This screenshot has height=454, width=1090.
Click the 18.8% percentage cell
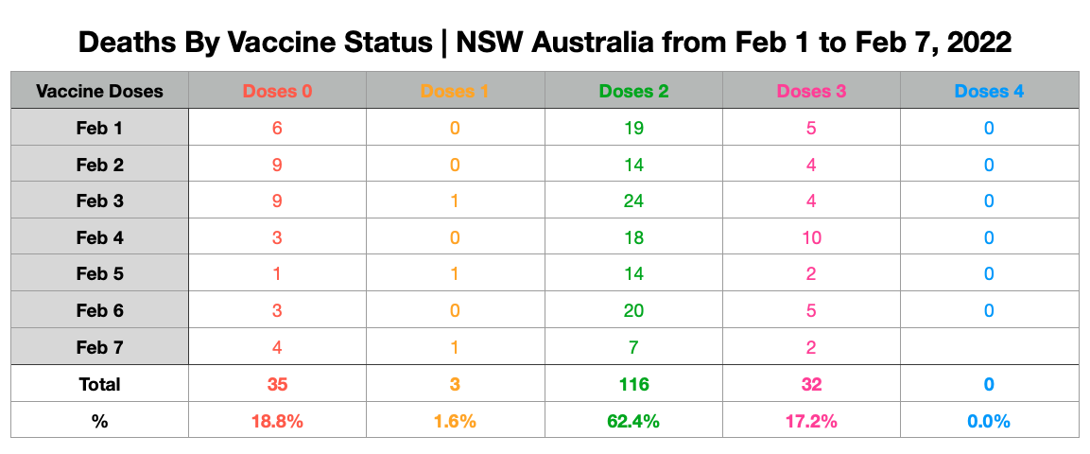tap(277, 421)
